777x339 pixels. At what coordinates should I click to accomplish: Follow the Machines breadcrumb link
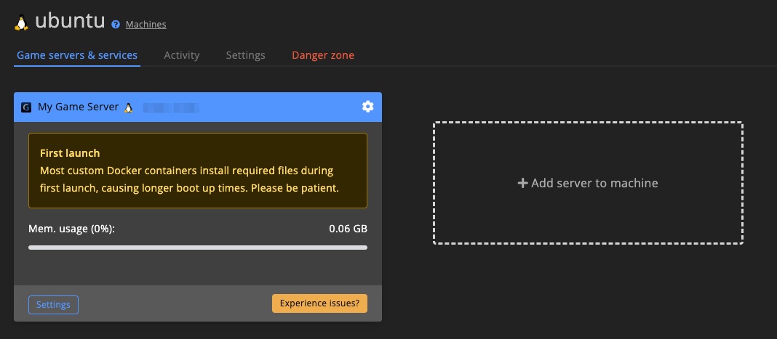click(x=146, y=24)
